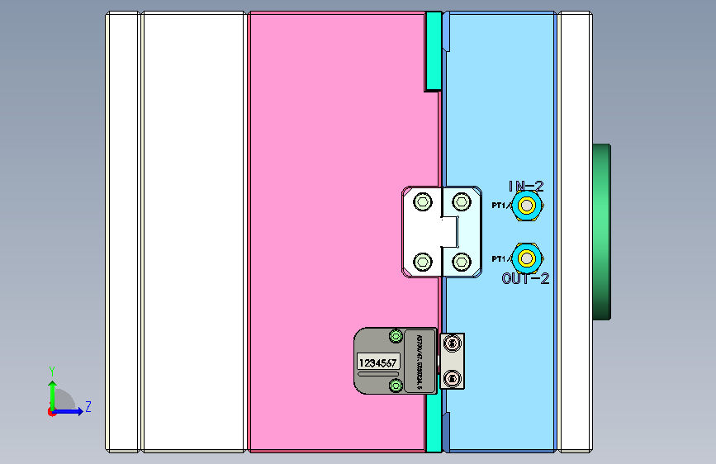Select the OUT-2 water fitting
The height and width of the screenshot is (464, 716).
click(x=527, y=258)
